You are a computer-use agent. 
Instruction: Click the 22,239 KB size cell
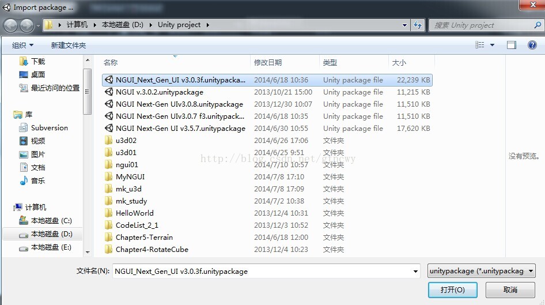coord(413,80)
